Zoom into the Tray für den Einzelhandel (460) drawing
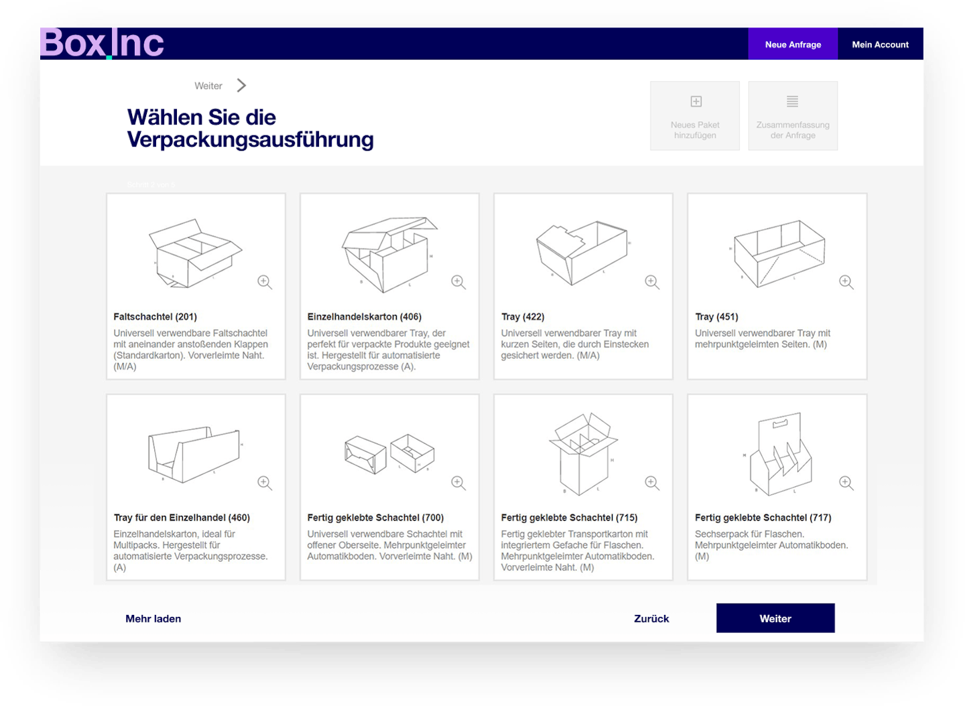This screenshot has height=706, width=965. 265,483
